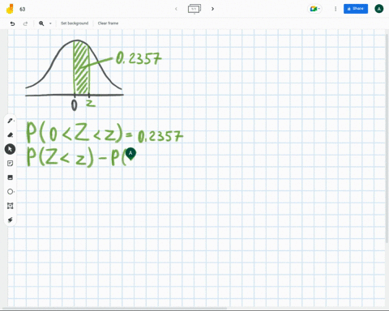Click Clear frame
This screenshot has height=311, width=389.
(108, 23)
